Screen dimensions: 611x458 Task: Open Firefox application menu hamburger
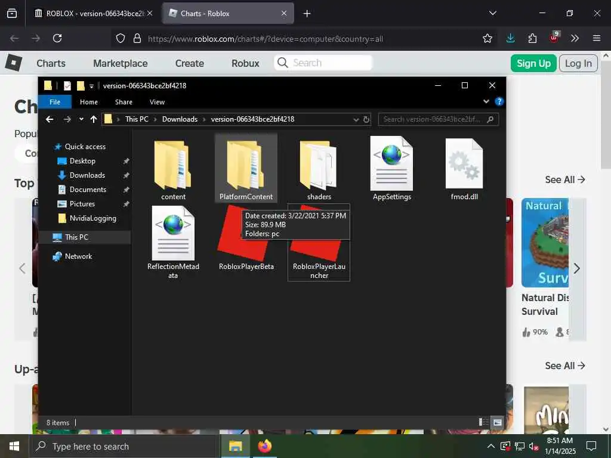point(597,38)
